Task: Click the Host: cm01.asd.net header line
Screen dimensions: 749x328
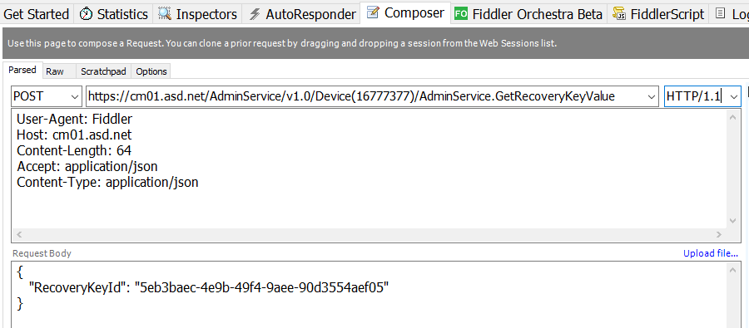Action: 74,135
